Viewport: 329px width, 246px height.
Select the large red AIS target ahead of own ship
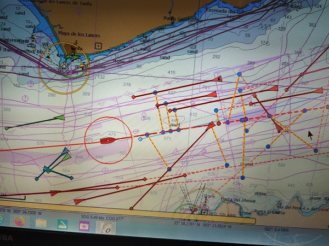(x=211, y=126)
